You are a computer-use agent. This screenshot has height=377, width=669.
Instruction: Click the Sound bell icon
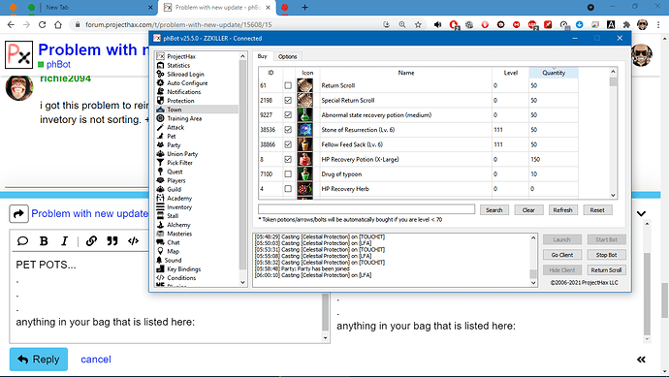[159, 260]
